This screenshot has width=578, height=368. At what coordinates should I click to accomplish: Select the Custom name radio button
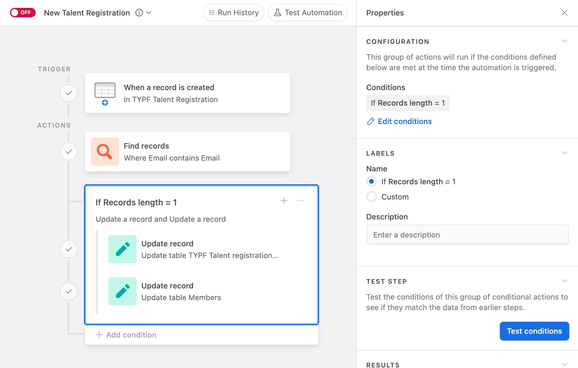tap(371, 197)
